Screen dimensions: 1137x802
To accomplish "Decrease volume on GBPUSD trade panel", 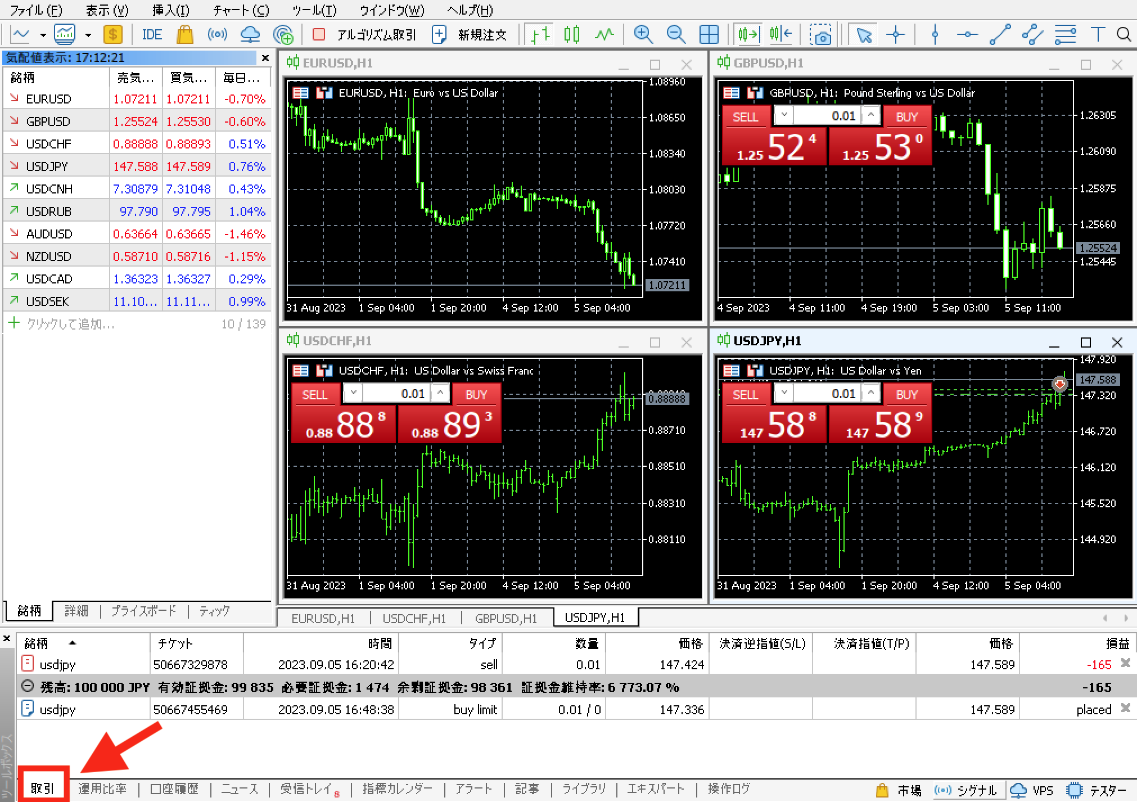I will pyautogui.click(x=784, y=116).
